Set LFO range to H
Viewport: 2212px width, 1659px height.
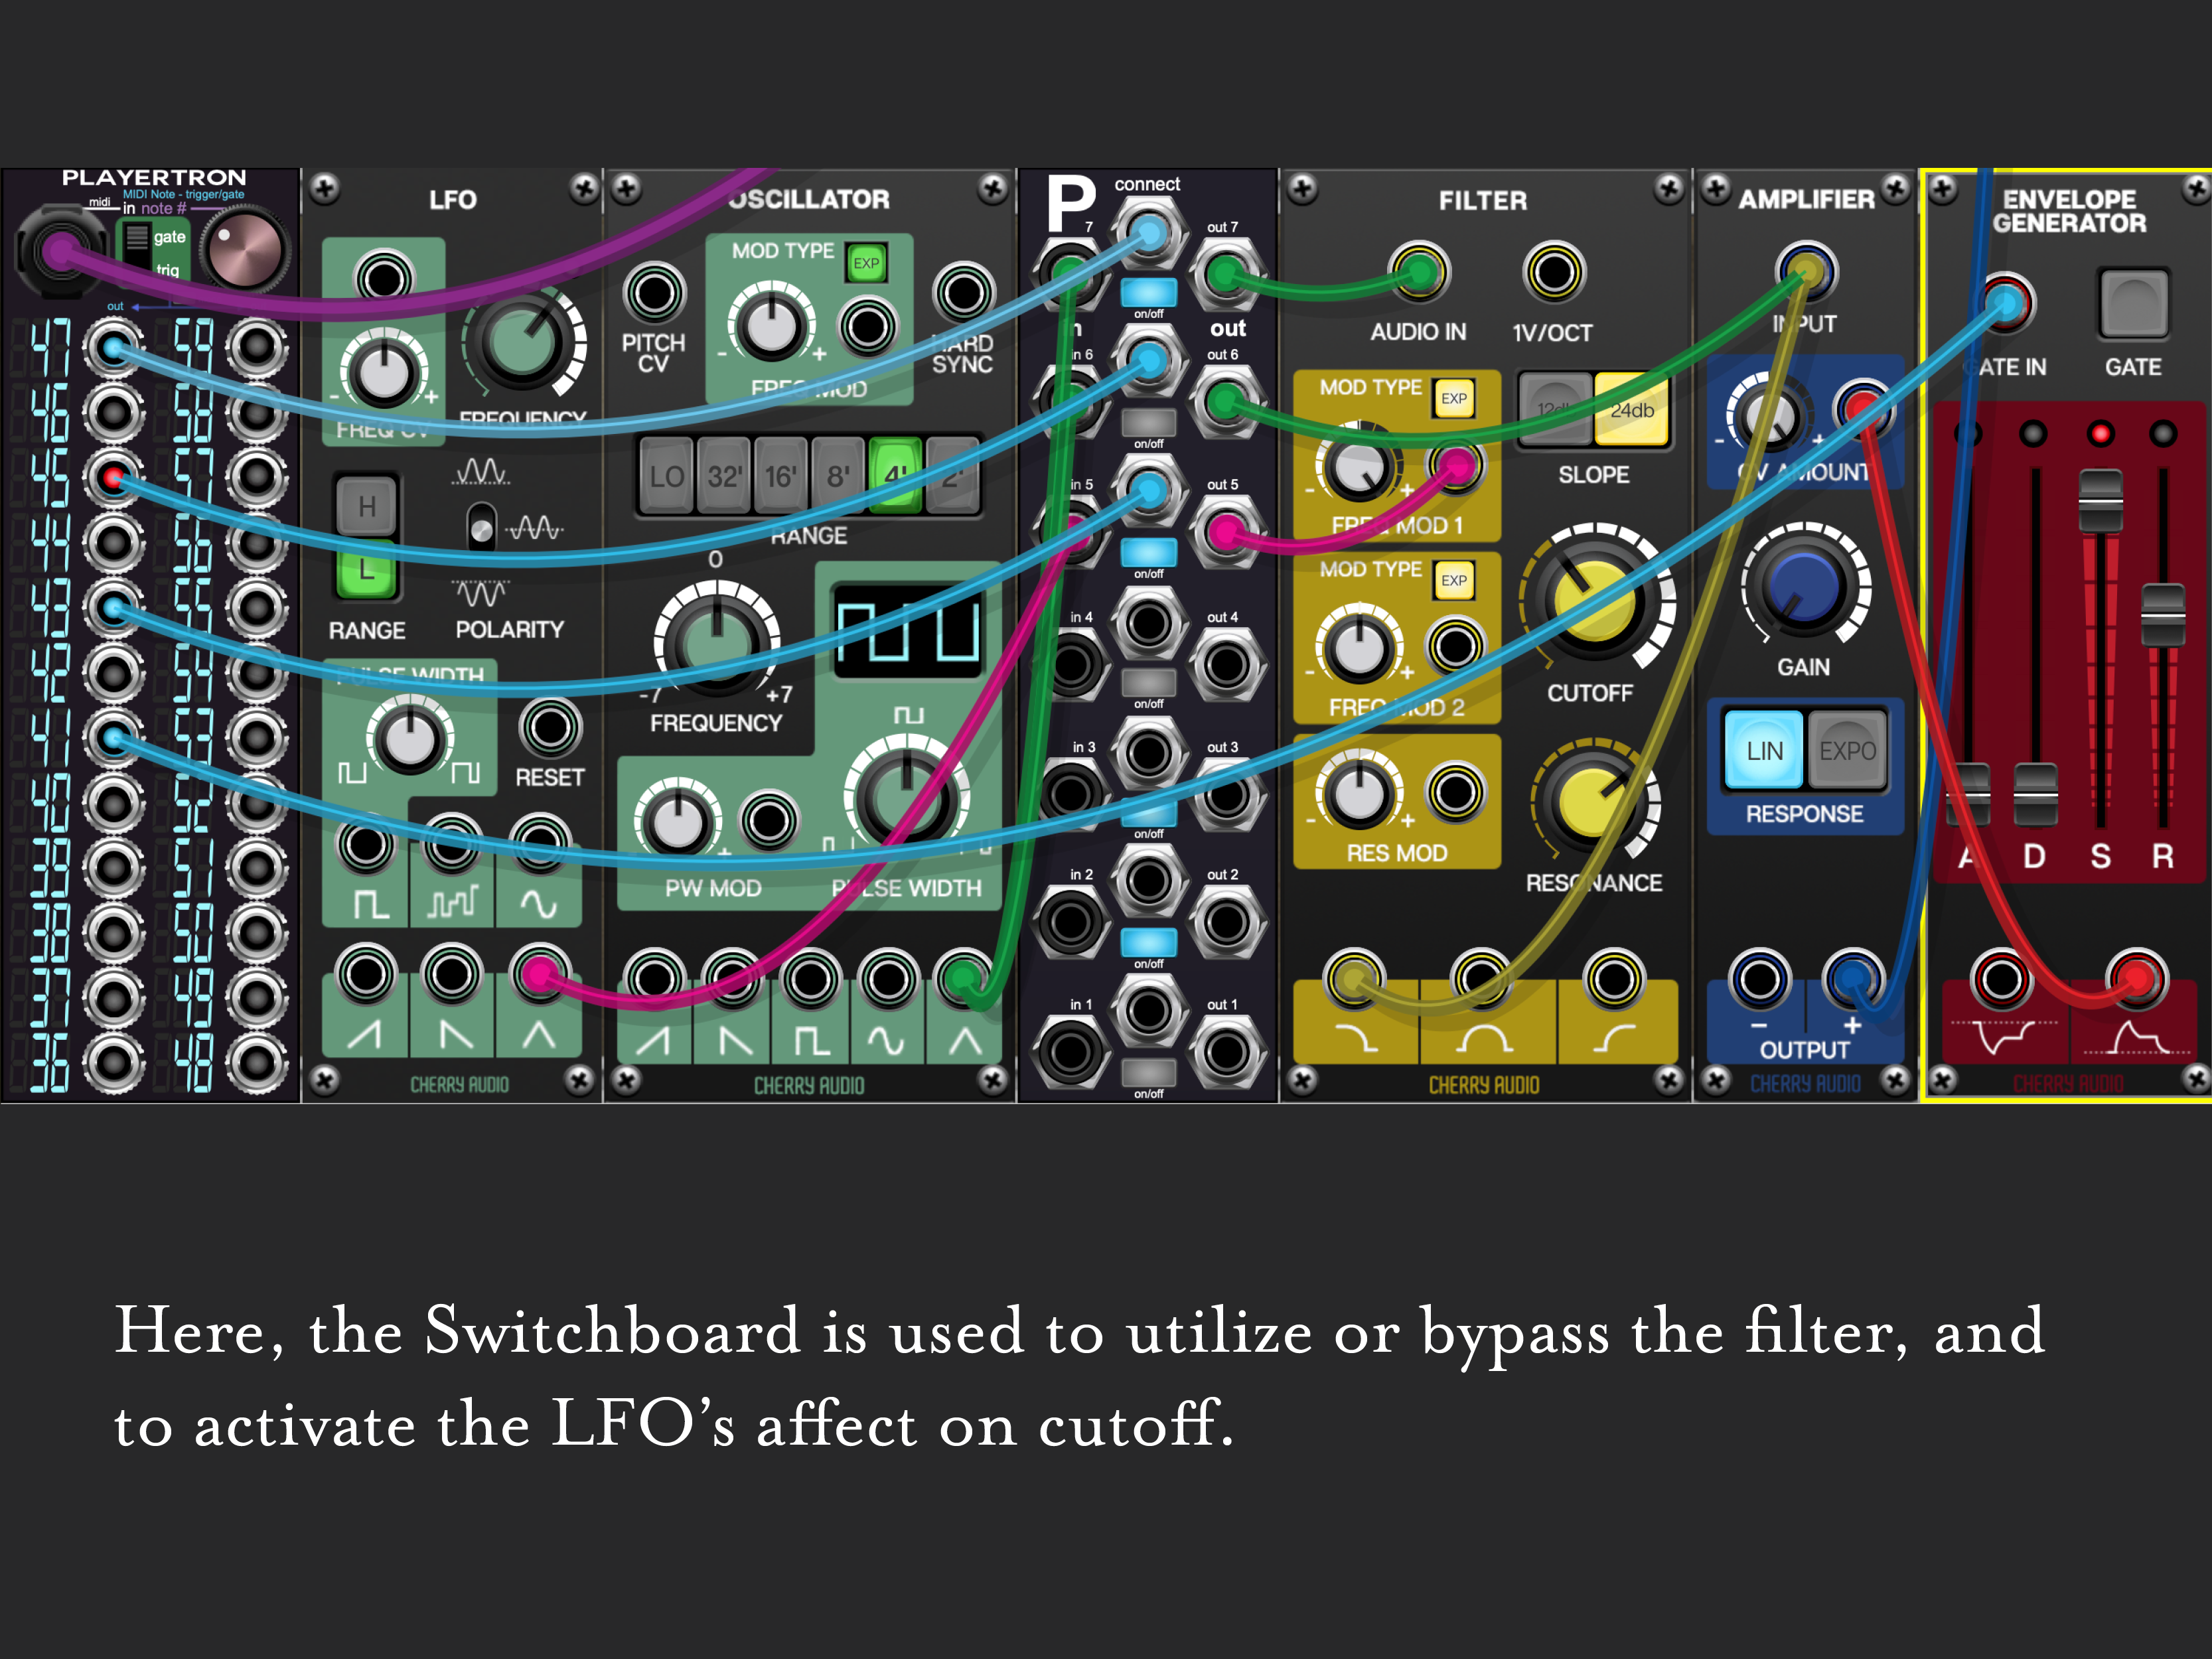[x=367, y=507]
